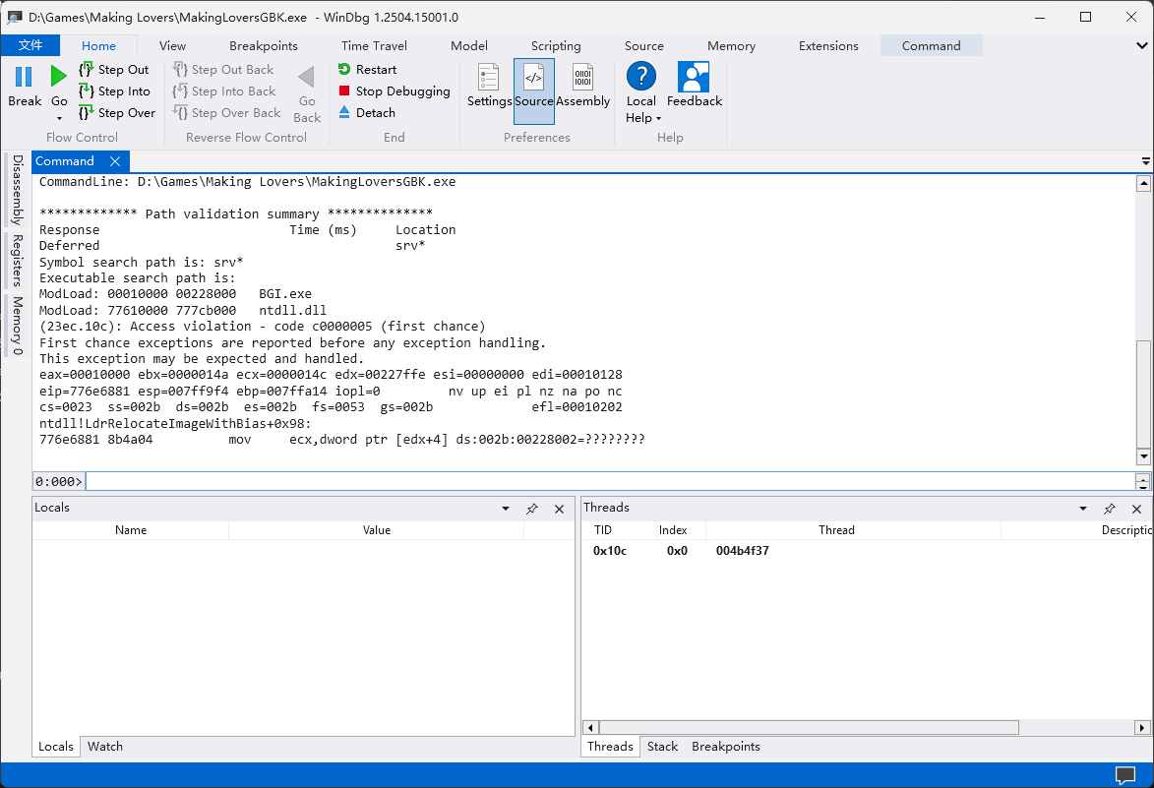Click the green Go arrow
This screenshot has height=788, width=1154.
[x=59, y=77]
